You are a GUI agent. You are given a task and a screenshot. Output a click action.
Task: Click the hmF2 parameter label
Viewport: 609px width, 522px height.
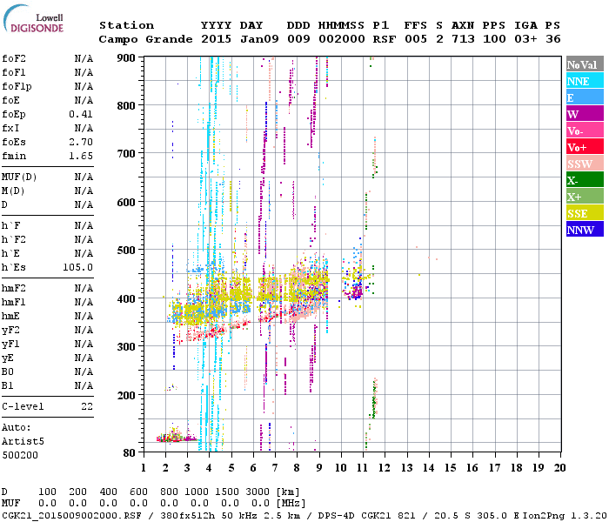[14, 288]
